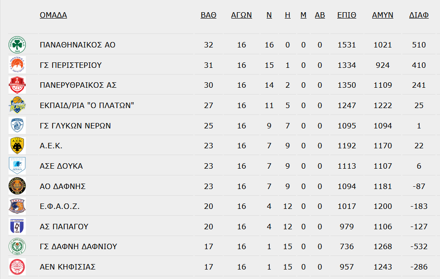
Task: Click the ΑΕΝ Κηφισιάς red round logo
Action: pos(17,267)
